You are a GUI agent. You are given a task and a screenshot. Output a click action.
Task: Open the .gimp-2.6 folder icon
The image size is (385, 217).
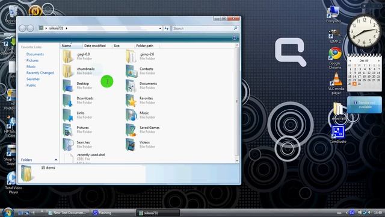pos(131,56)
